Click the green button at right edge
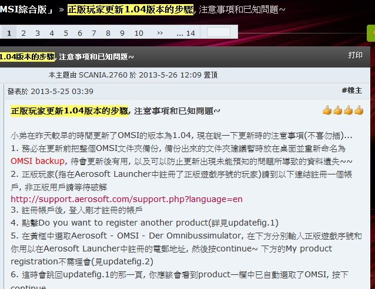Screen dimensions: 375x289 coord(371,33)
